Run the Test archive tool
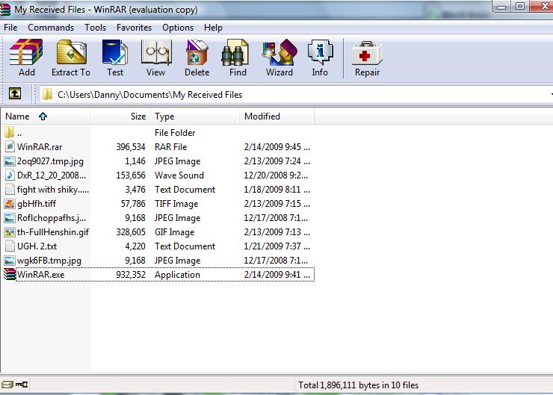This screenshot has width=553, height=395. pyautogui.click(x=115, y=52)
